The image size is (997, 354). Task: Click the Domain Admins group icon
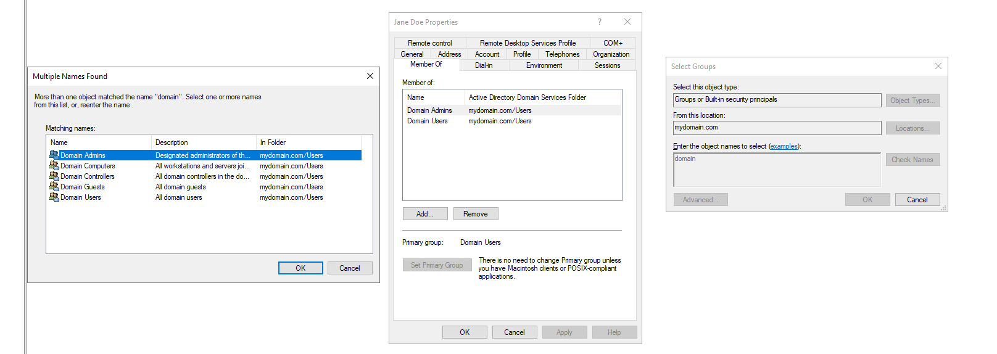click(x=54, y=155)
